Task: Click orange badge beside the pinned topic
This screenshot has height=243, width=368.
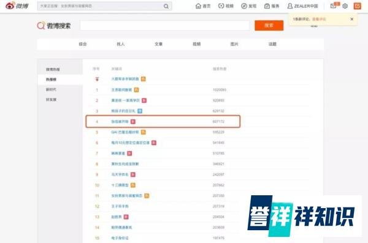Action: [x=143, y=79]
